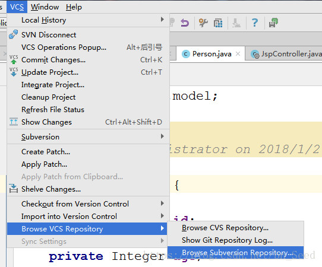Select Integrate Project menu item
The height and width of the screenshot is (267, 322).
[89, 85]
